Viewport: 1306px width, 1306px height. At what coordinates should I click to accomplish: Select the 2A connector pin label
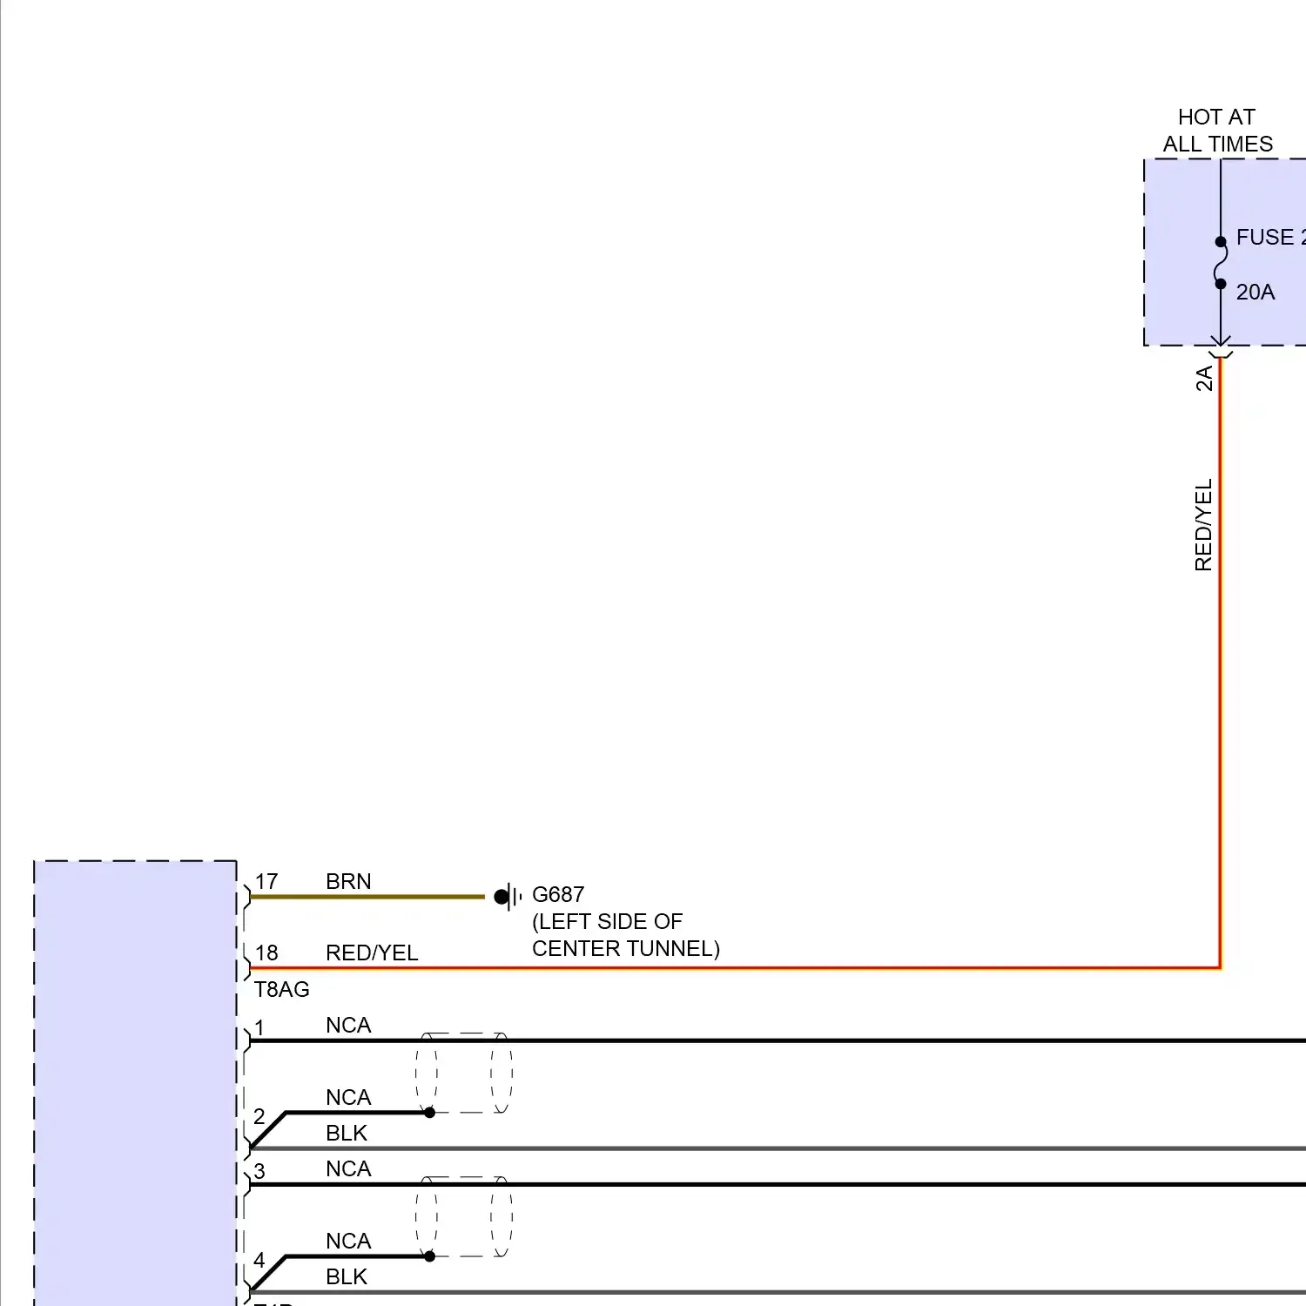[1204, 379]
